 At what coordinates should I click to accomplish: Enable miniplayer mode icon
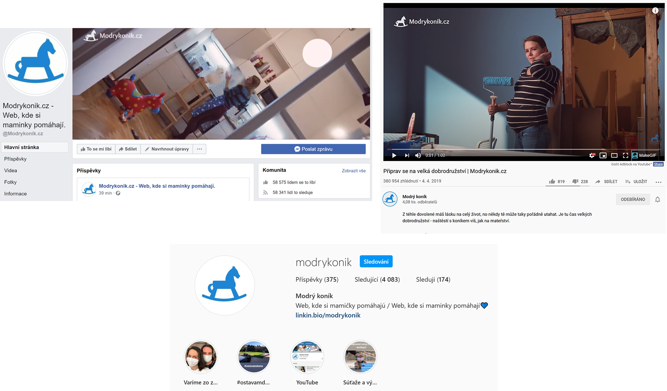click(603, 155)
